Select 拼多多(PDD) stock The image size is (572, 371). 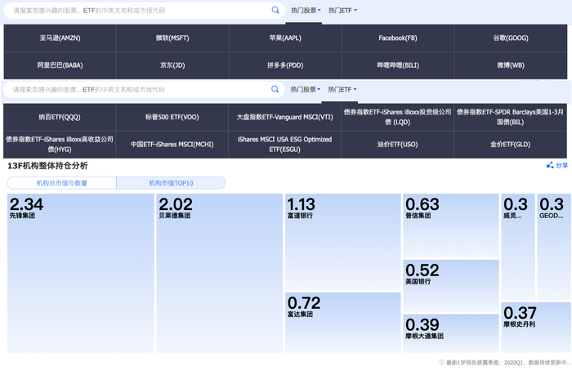tap(285, 65)
